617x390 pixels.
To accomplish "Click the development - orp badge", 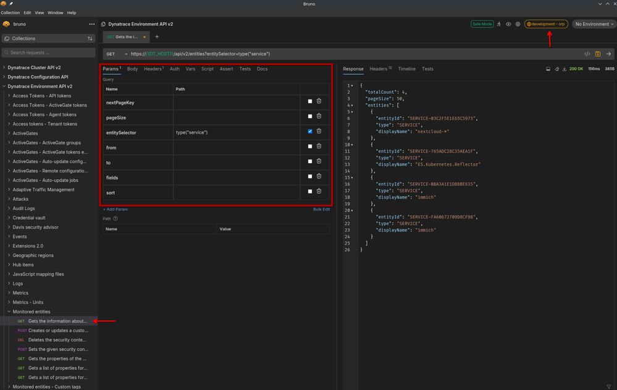I will point(546,24).
